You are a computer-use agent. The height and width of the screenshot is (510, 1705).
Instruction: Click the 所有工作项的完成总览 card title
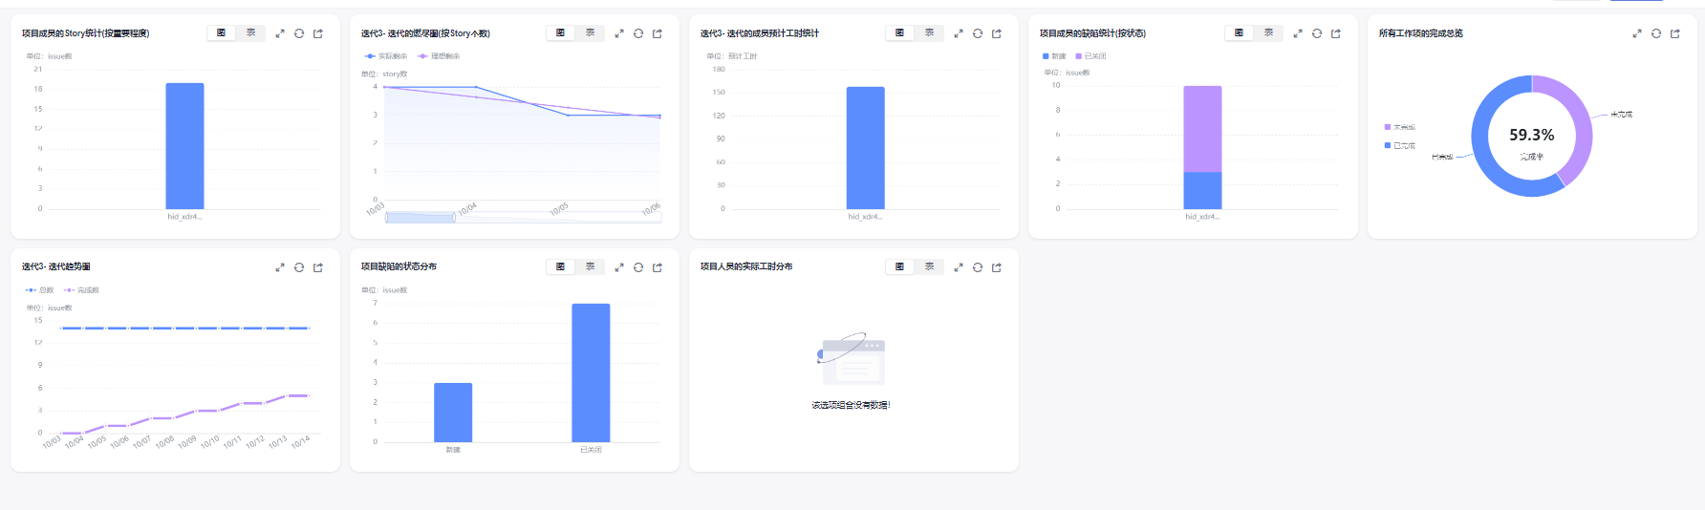tap(1420, 33)
